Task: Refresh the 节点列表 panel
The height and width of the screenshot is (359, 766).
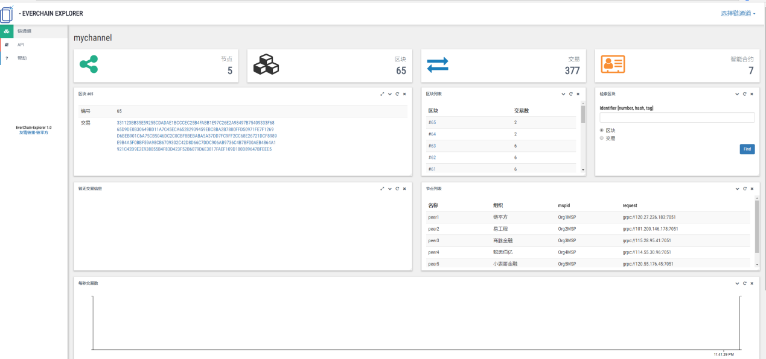Action: 744,189
